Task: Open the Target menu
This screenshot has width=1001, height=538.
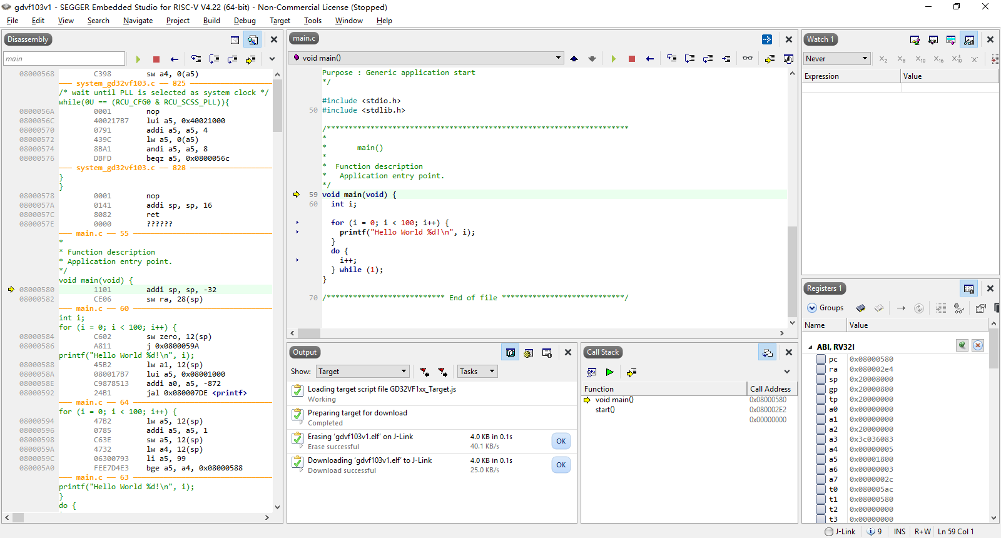Action: [280, 21]
